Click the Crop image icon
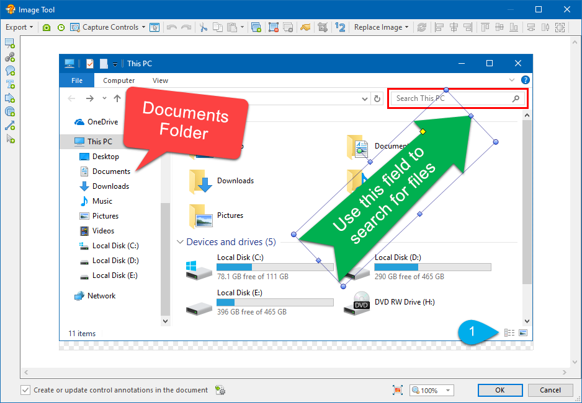This screenshot has width=582, height=403. point(323,27)
